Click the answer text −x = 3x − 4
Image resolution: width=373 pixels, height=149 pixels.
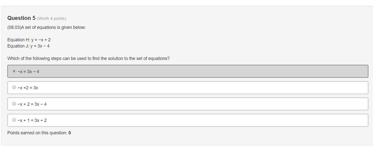(28, 72)
